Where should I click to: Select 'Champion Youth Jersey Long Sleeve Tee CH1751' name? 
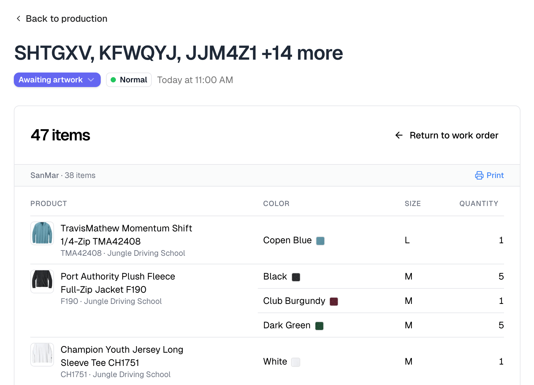[x=122, y=356]
